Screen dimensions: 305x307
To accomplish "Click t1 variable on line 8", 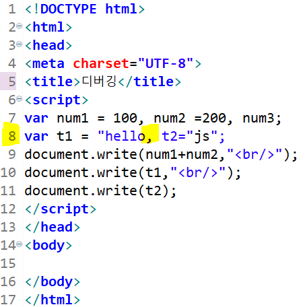I will click(x=65, y=136).
